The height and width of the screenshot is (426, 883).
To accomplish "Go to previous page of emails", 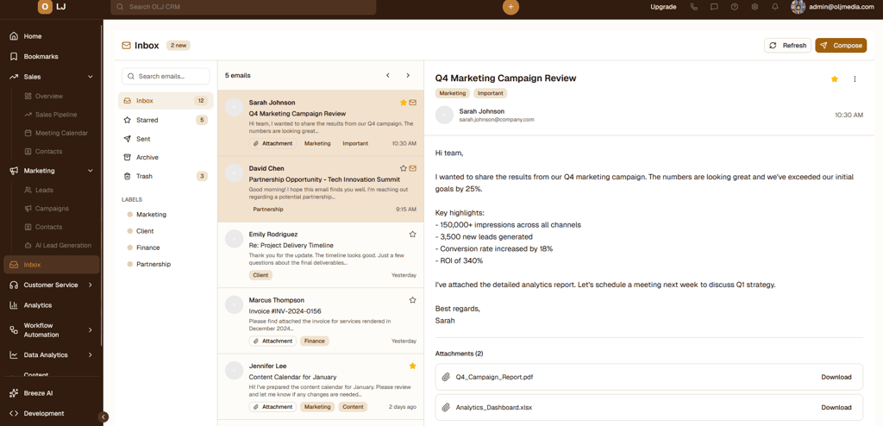I will click(x=387, y=75).
